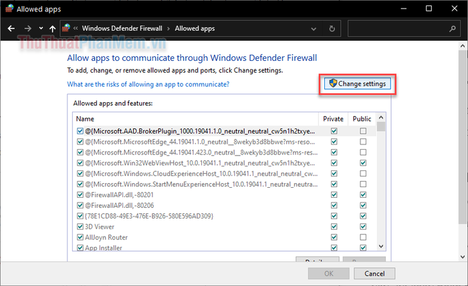Uncheck the MicrosoftEdge_44.19041.1.0 name checkbox
The image size is (468, 286).
pos(80,142)
